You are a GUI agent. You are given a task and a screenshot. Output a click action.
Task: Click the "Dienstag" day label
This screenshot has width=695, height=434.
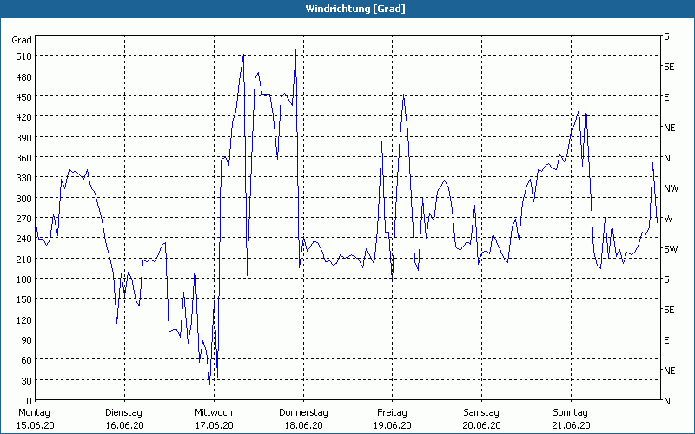tap(123, 412)
